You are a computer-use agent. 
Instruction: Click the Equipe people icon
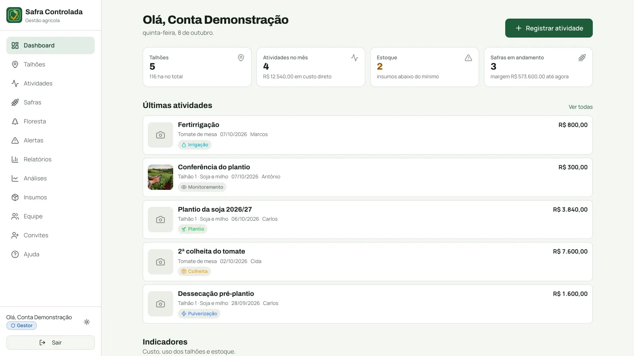pos(15,216)
